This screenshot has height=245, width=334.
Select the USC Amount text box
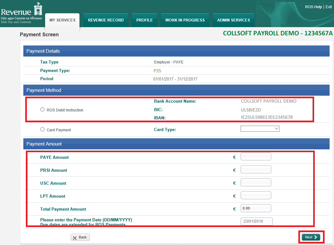256,183
